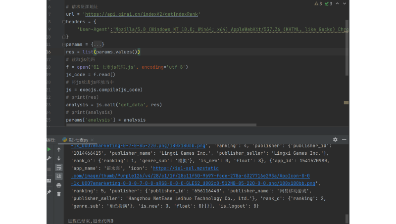Image resolution: width=396 pixels, height=224 pixels.
Task: Click the editor horizontal scrollbar
Action: 161,125
